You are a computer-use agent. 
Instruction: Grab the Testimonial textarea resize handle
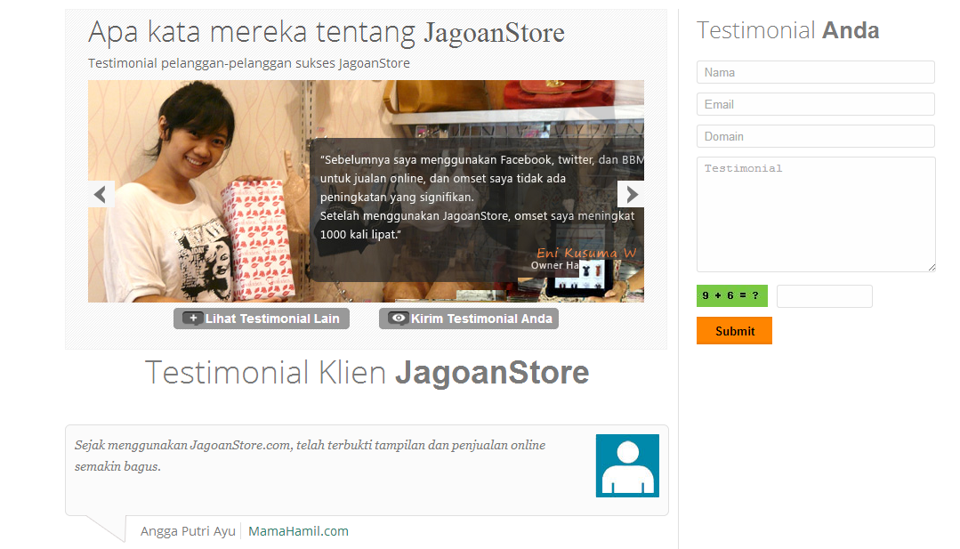coord(932,267)
